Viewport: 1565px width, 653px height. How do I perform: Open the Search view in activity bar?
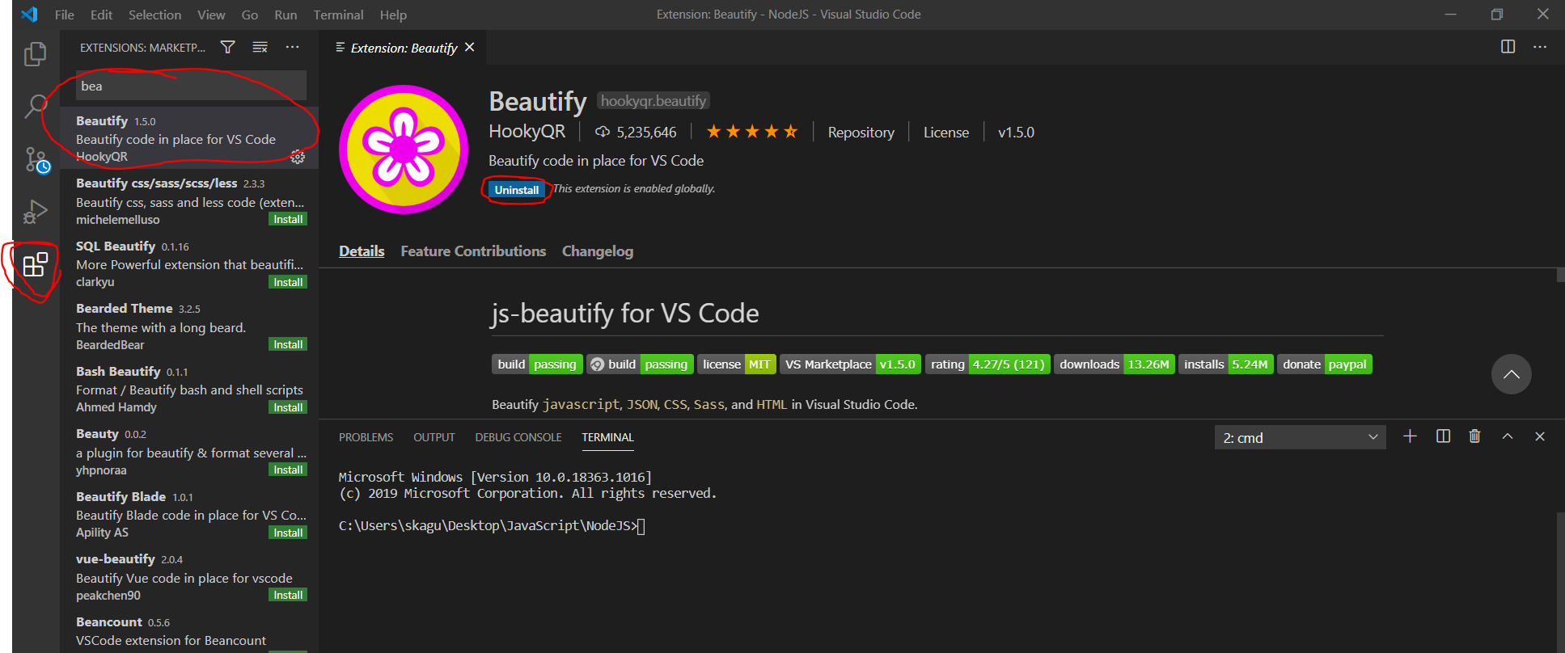pos(36,106)
